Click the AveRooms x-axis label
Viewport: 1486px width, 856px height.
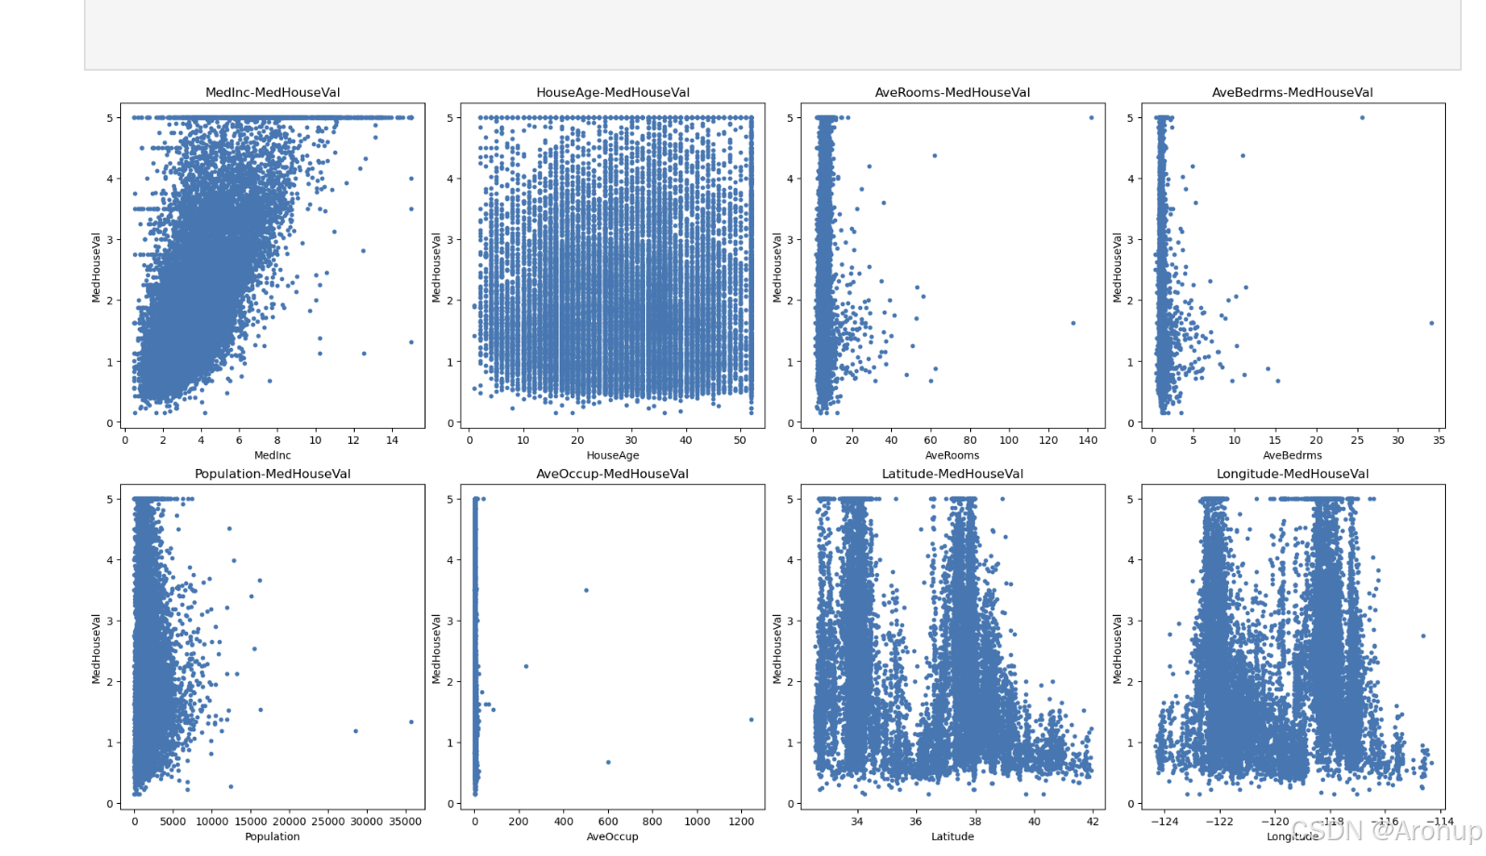[x=952, y=455]
